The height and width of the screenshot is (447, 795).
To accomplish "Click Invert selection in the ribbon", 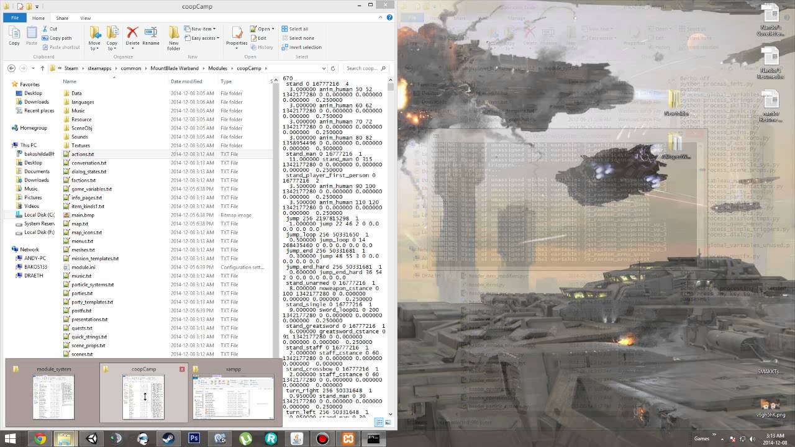I will (x=301, y=47).
